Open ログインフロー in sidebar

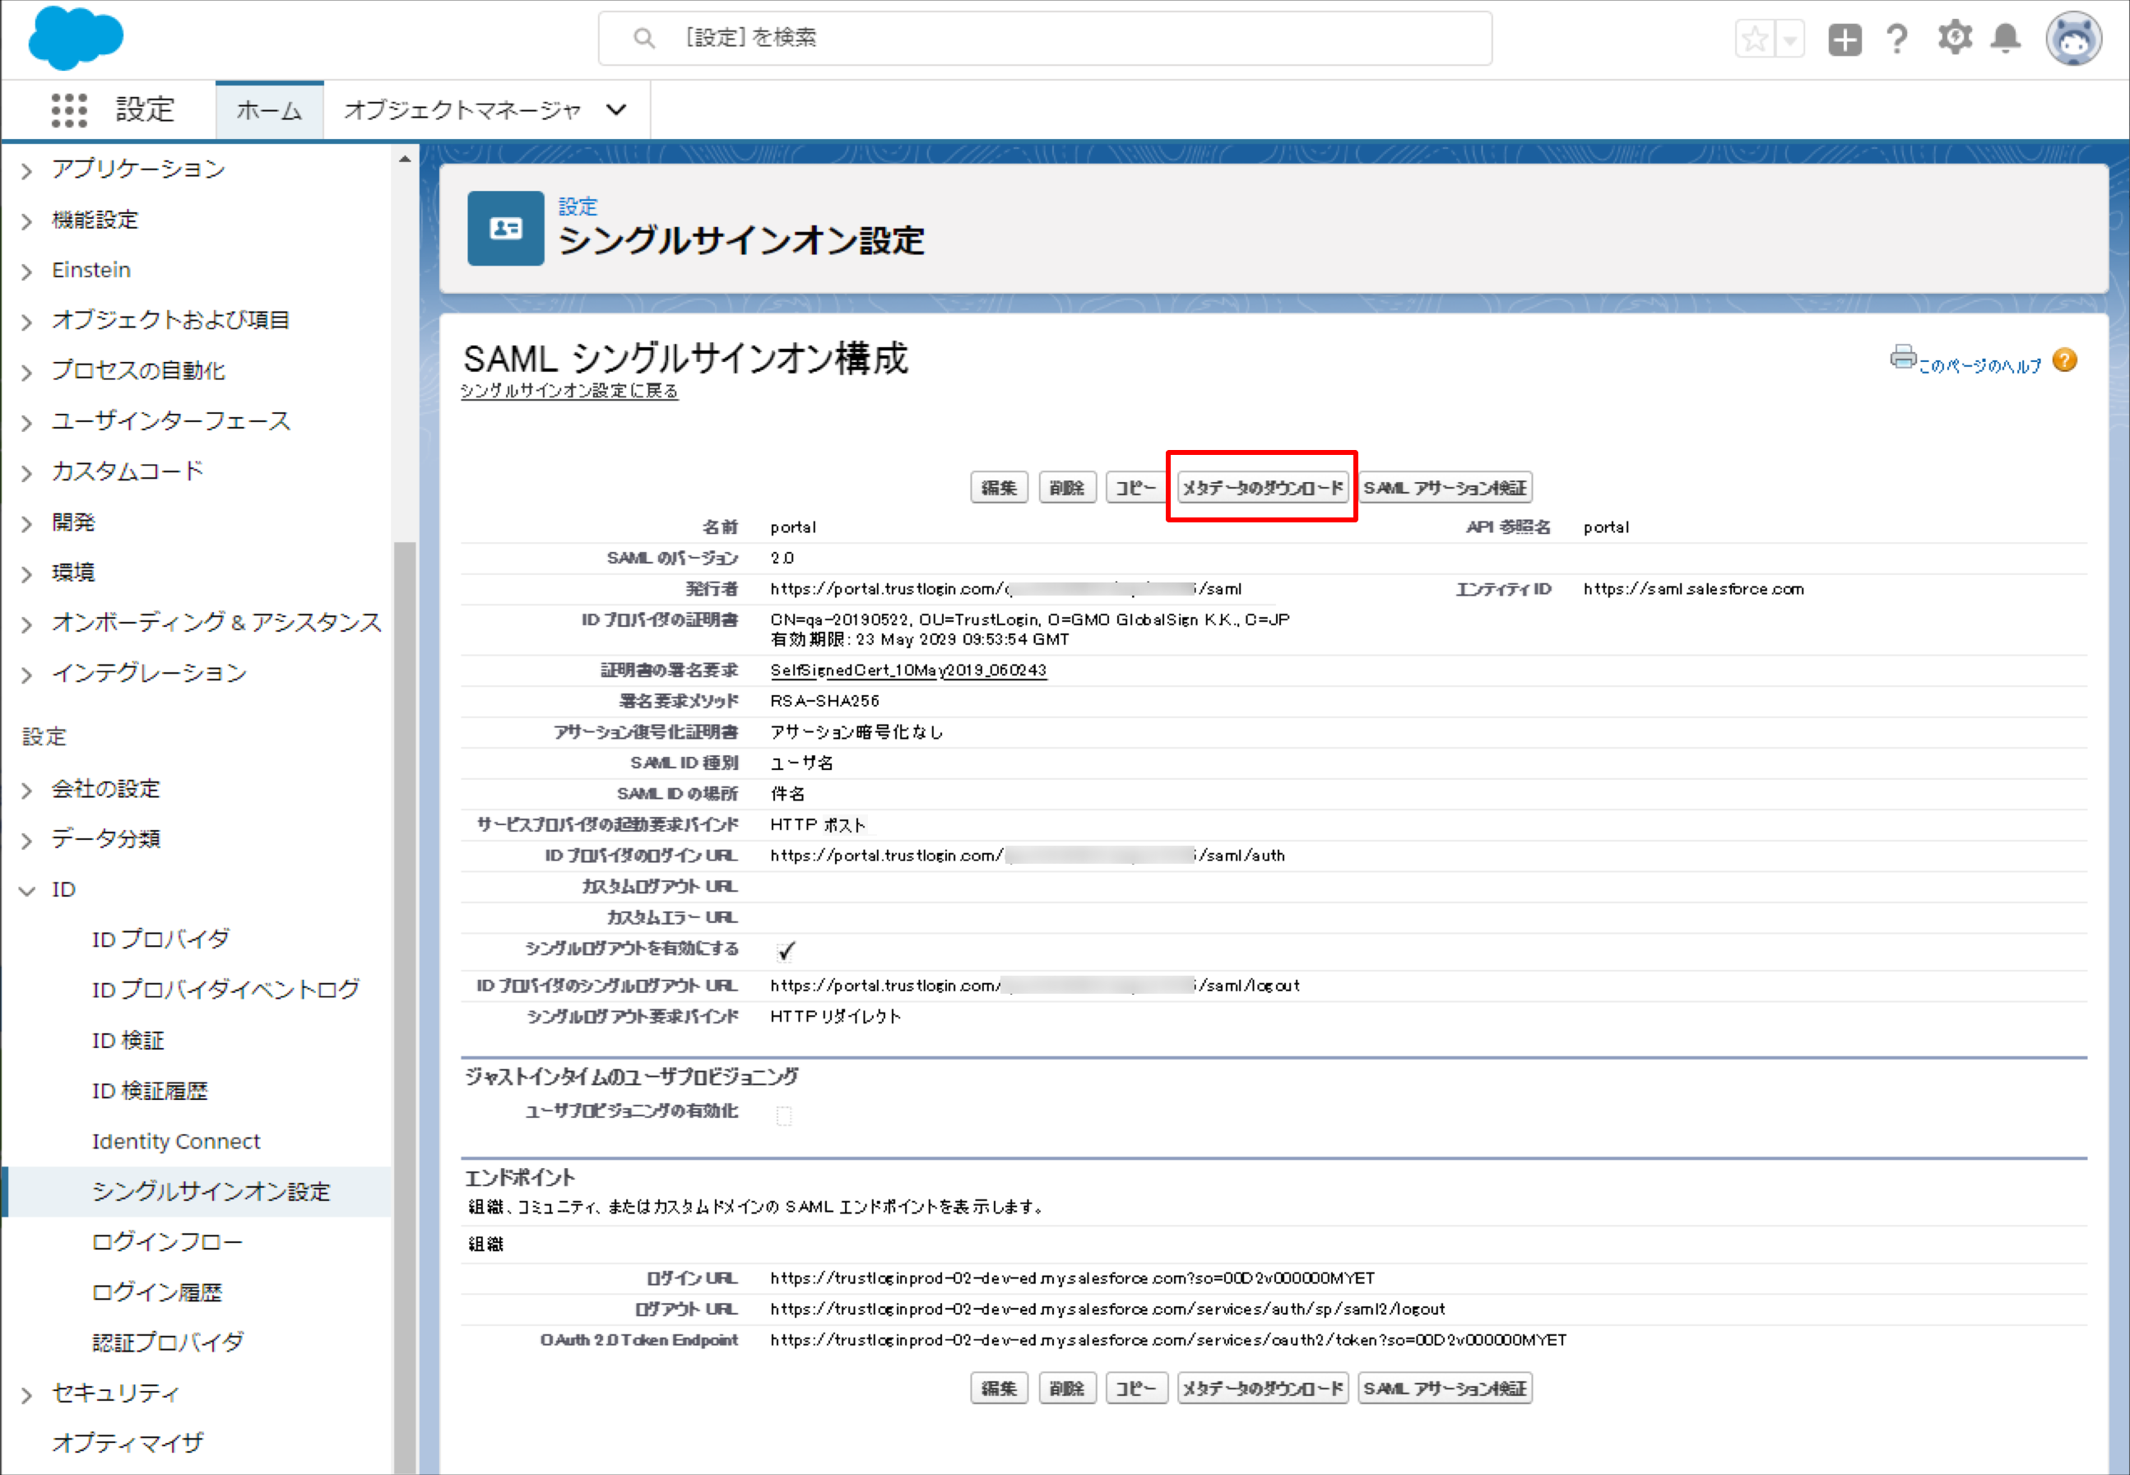[167, 1242]
